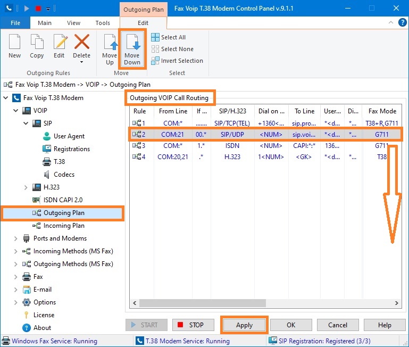Click the Move Down icon
The image size is (409, 347).
(x=132, y=42)
